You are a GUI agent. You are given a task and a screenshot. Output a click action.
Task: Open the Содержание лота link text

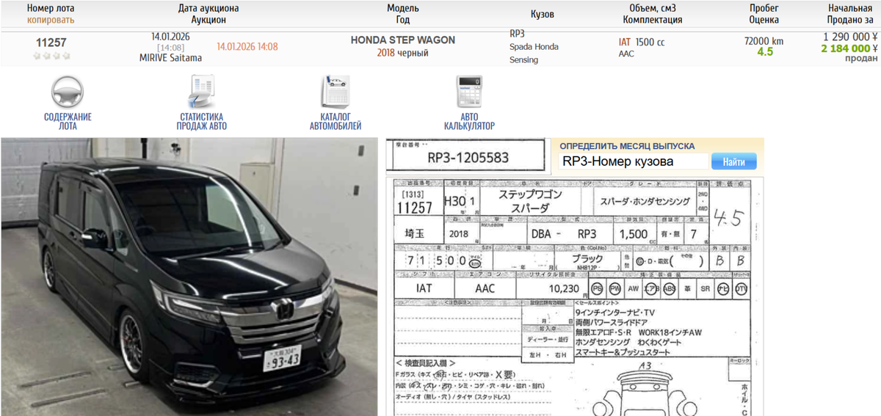click(68, 121)
